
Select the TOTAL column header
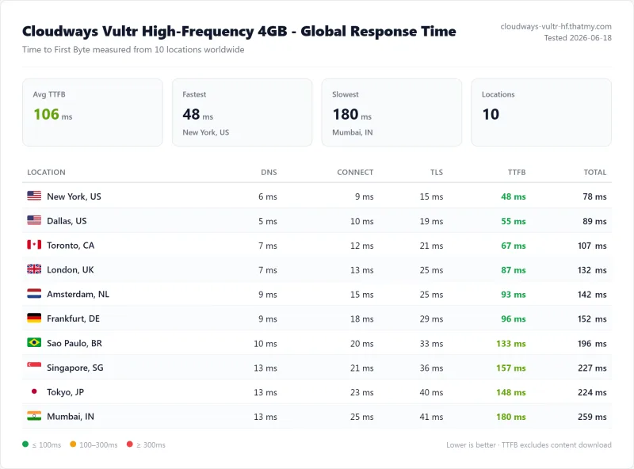[x=595, y=172]
